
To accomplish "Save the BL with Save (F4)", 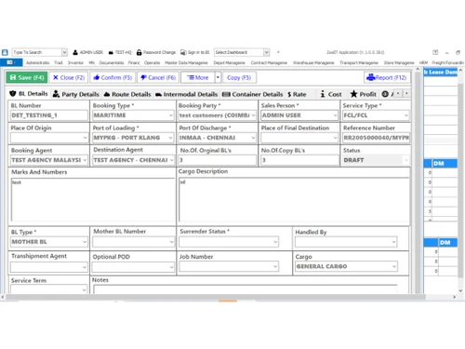I will pyautogui.click(x=27, y=77).
